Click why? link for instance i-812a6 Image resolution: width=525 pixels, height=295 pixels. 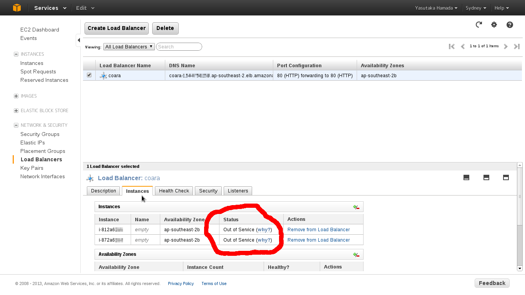point(264,230)
